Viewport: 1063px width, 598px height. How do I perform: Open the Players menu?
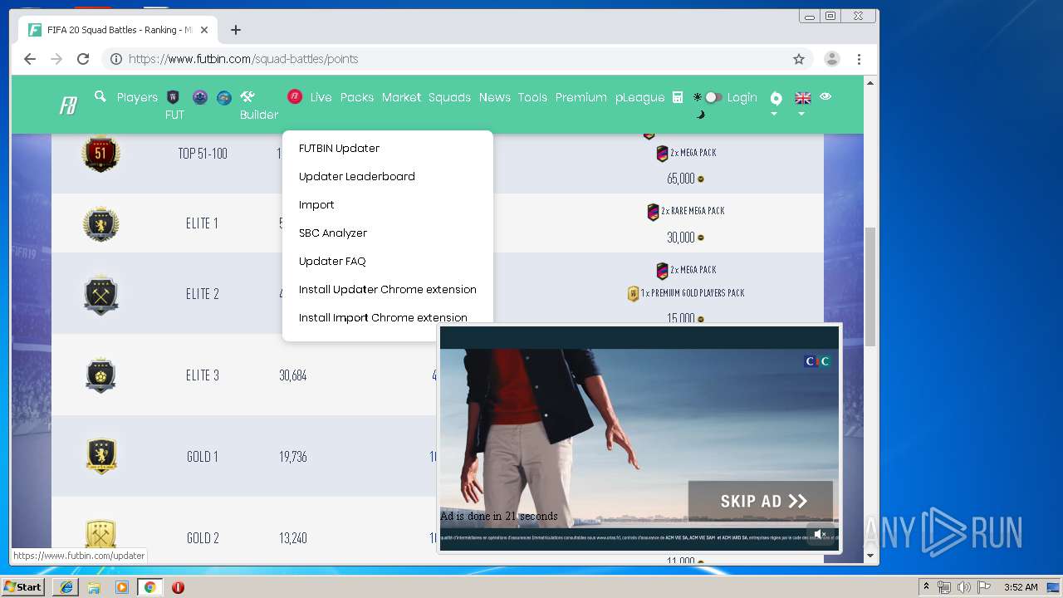[x=137, y=97]
